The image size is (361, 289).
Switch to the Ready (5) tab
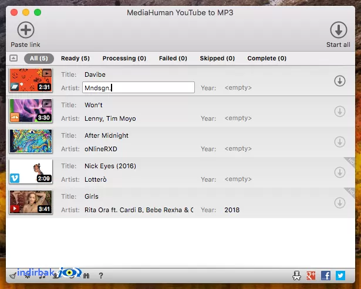coord(75,59)
